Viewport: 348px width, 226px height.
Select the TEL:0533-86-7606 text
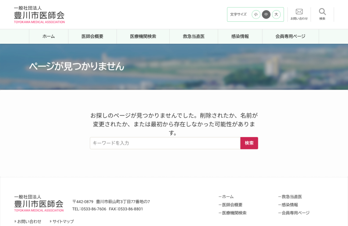click(x=89, y=209)
